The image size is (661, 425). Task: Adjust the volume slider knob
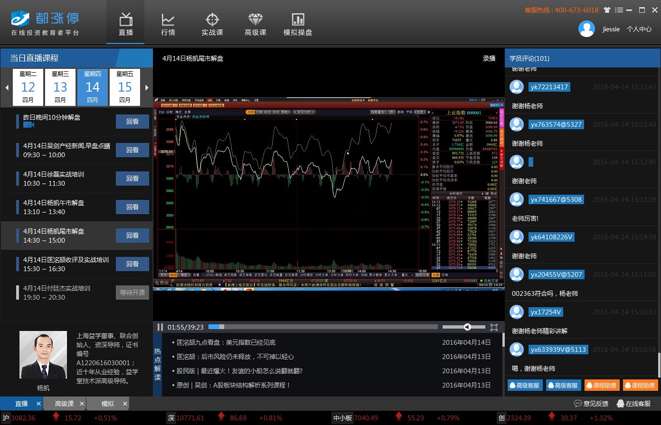tap(467, 327)
